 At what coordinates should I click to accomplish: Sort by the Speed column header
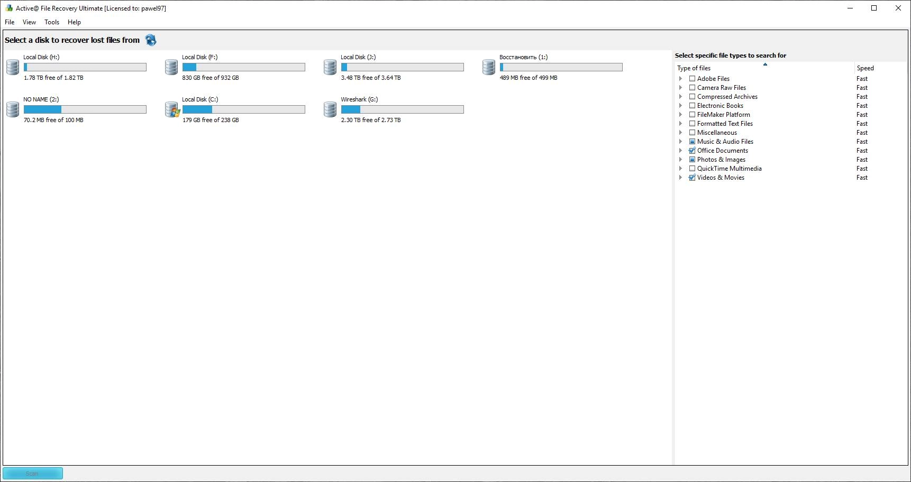pos(881,68)
